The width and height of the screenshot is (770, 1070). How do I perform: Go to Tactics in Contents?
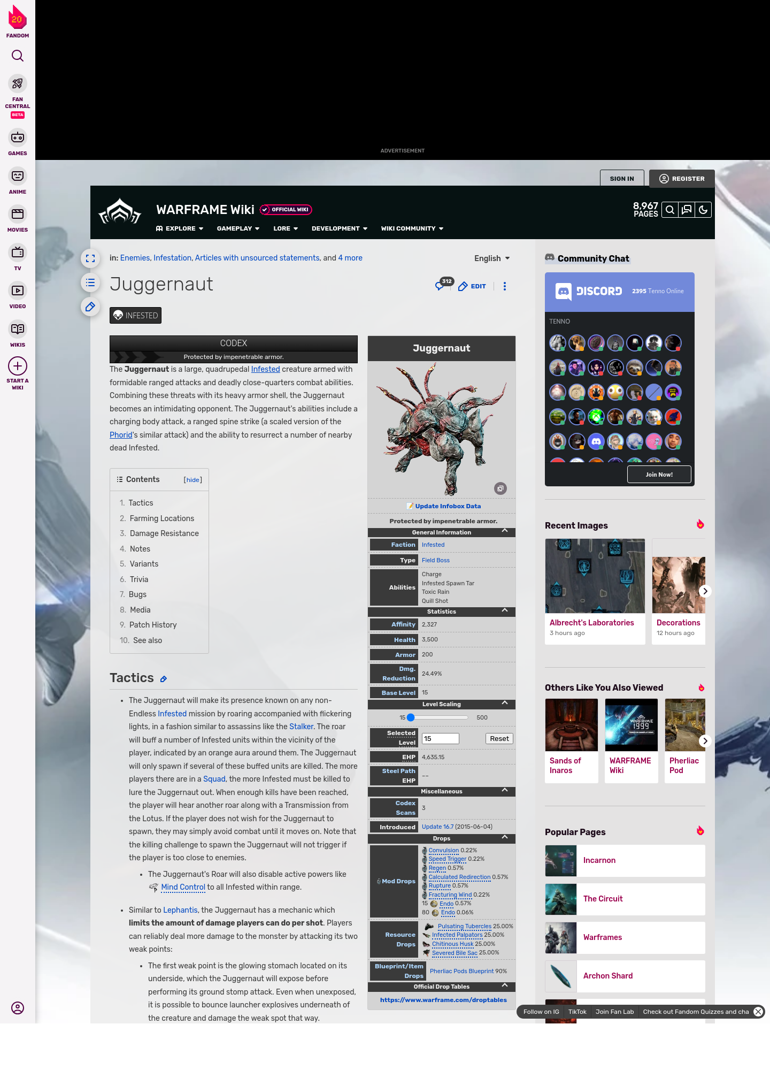point(141,503)
